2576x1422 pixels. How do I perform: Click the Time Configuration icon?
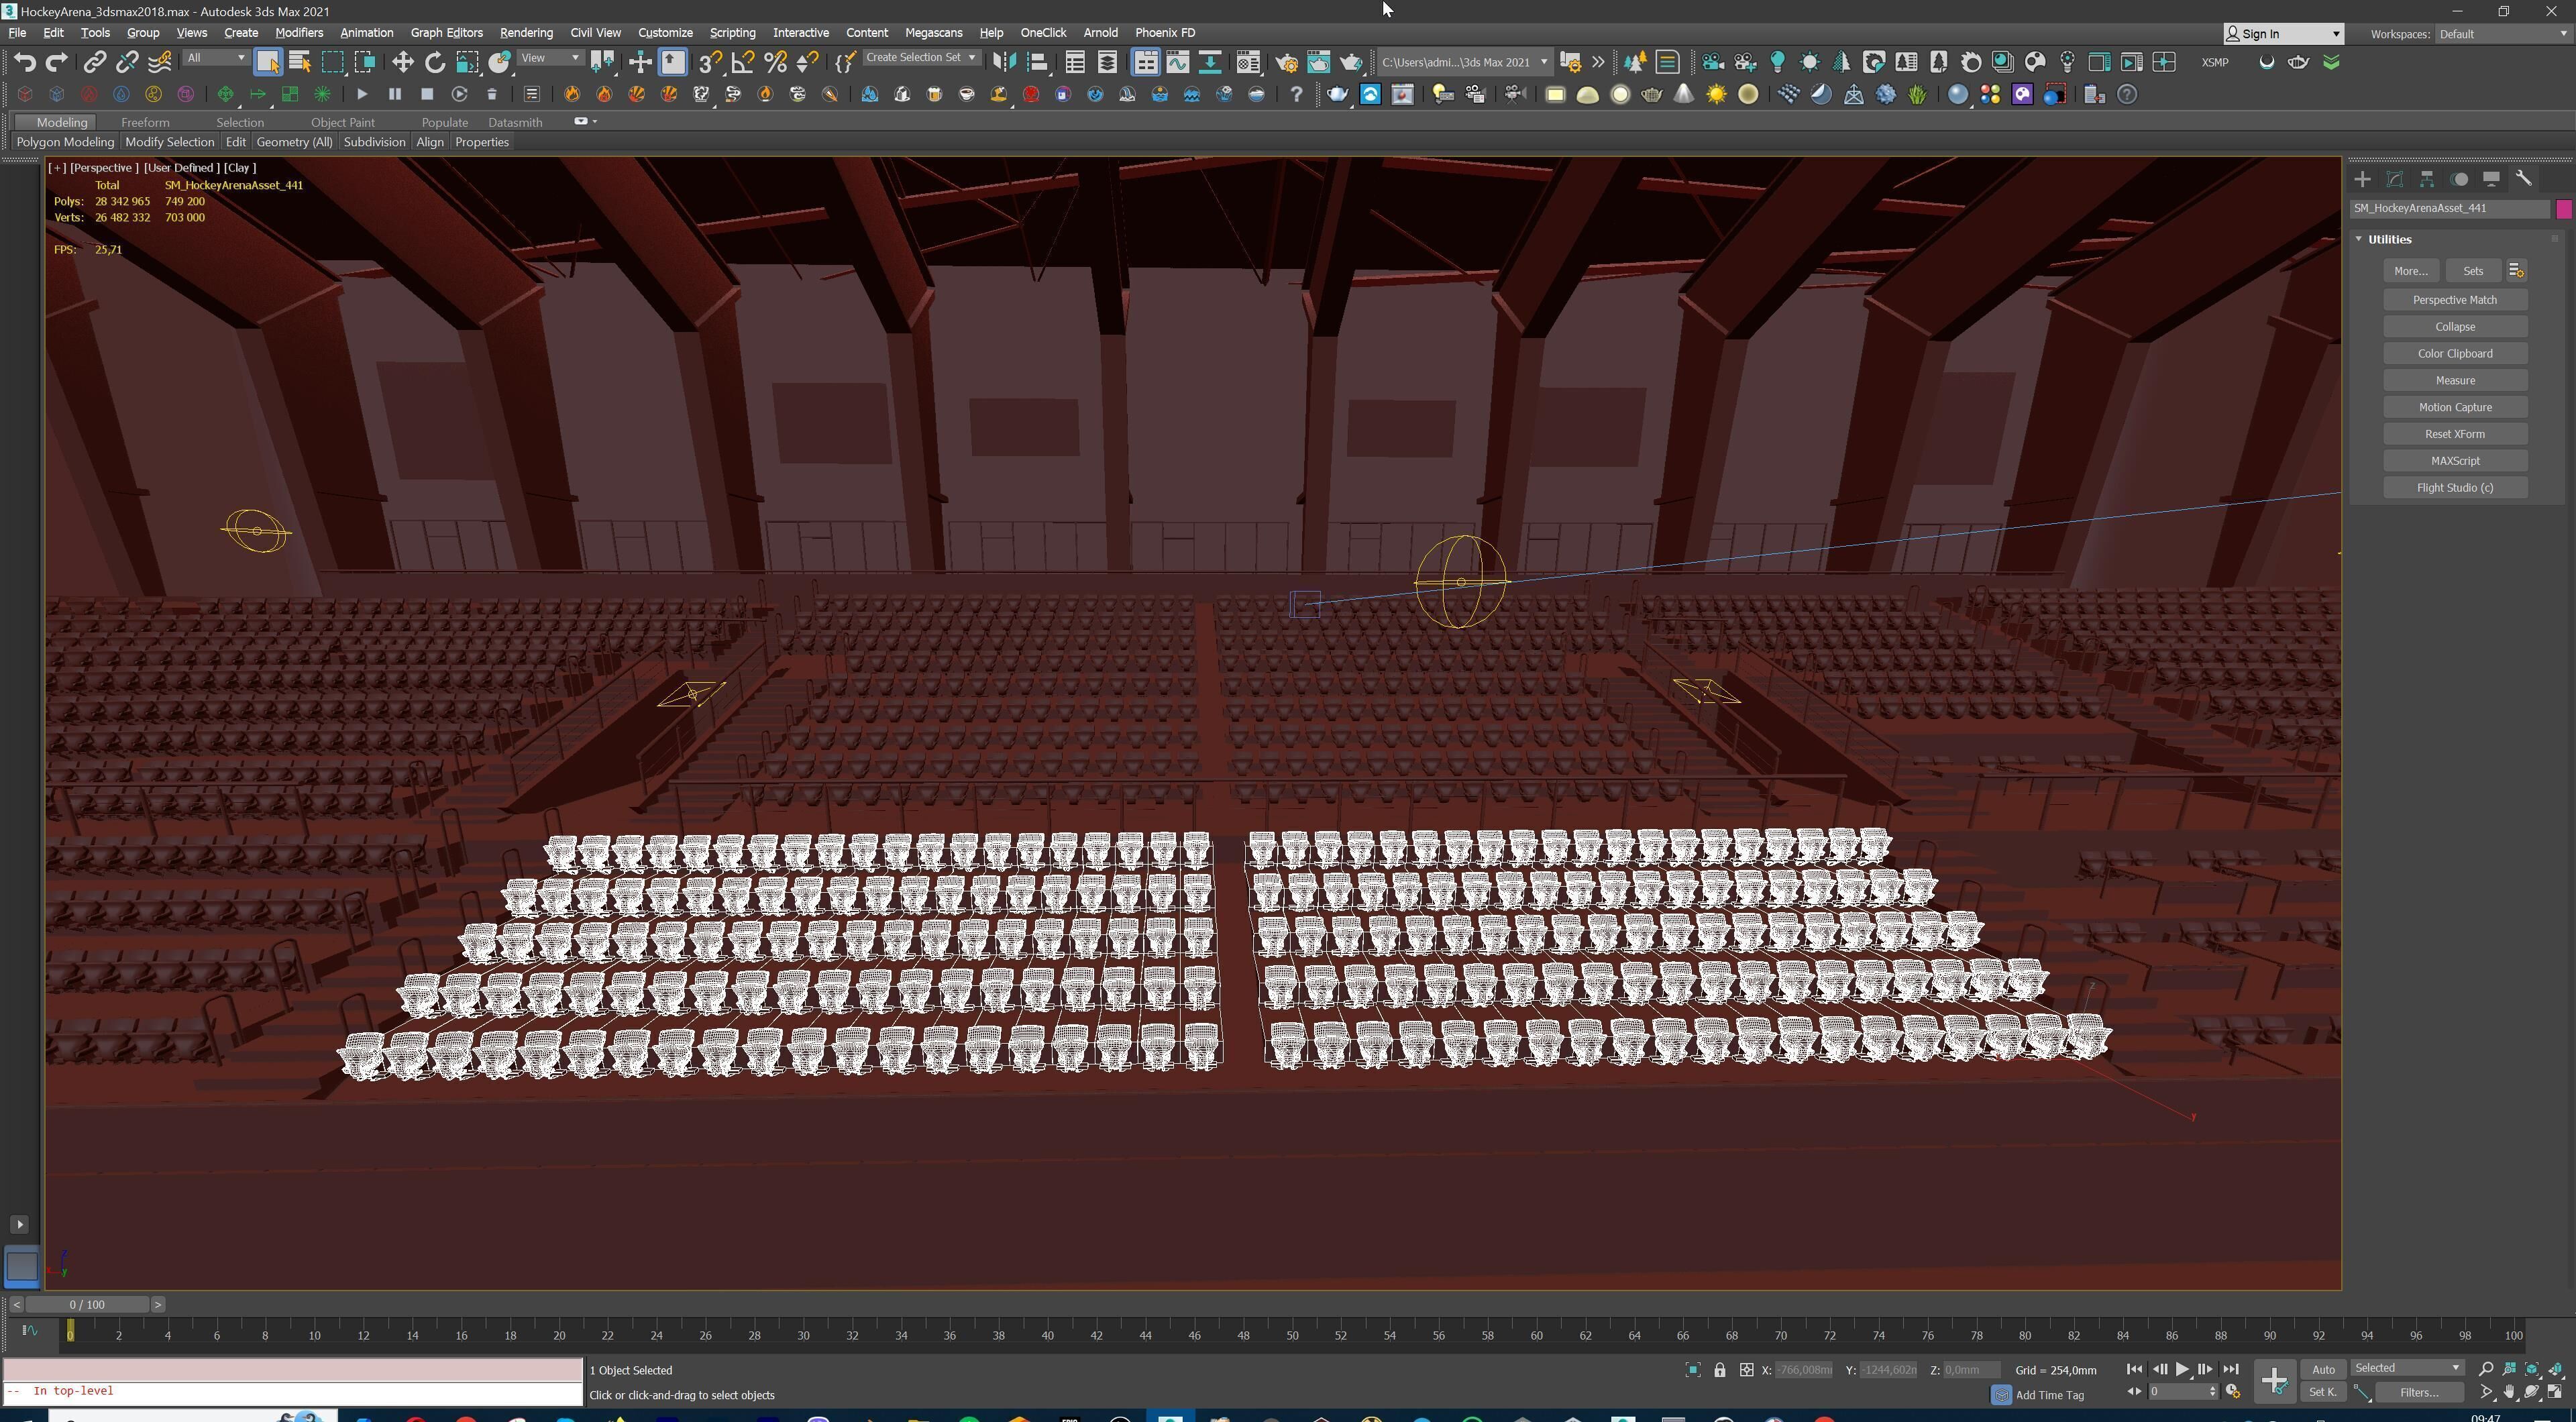2233,1392
